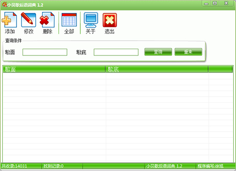This screenshot has width=236, height=171.
Task: Click the 小贝歇后语词典 1.2 status text
Action: [x=164, y=166]
